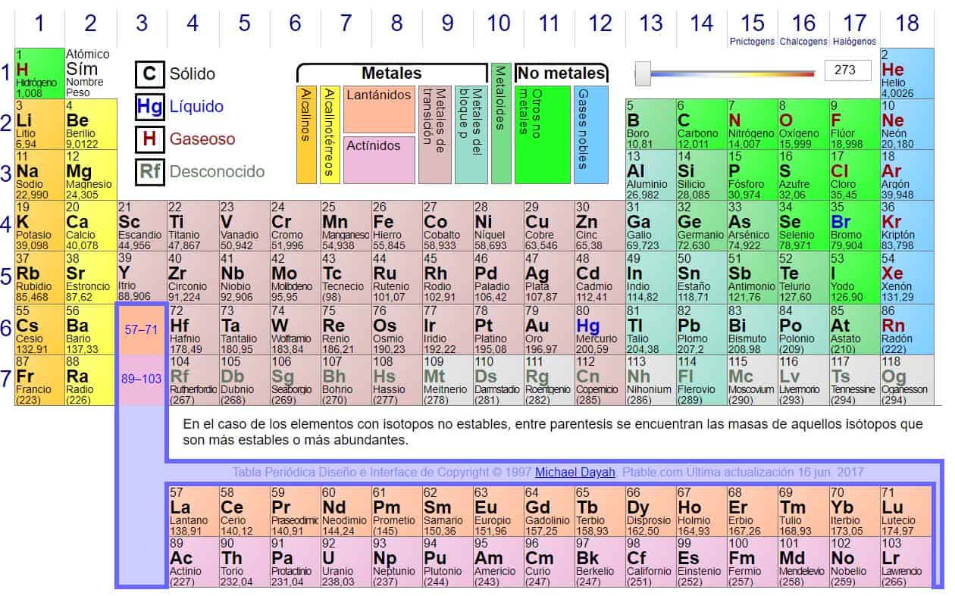Screen dimensions: 955x596
Task: Toggle the Sólido state legend box
Action: point(149,73)
